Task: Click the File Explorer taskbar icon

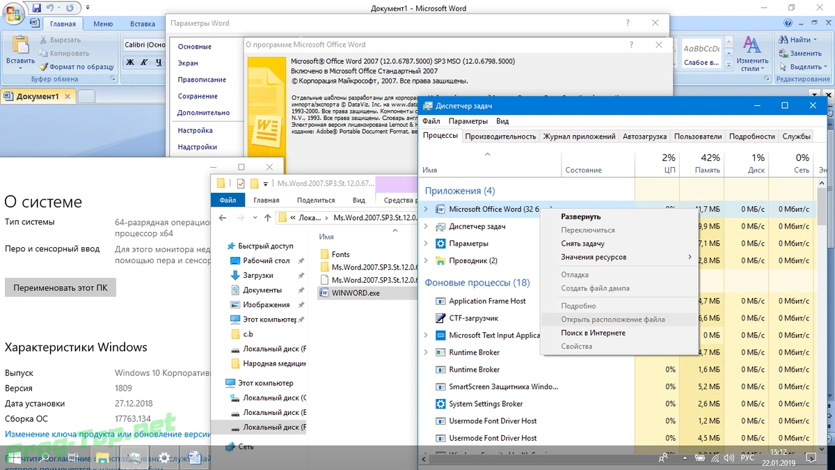Action: click(x=102, y=457)
